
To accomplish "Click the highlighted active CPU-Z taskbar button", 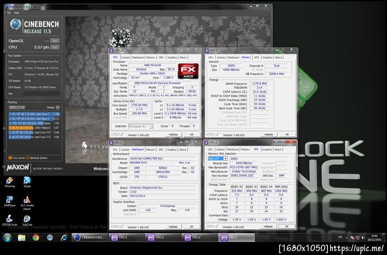I will click(x=237, y=238).
